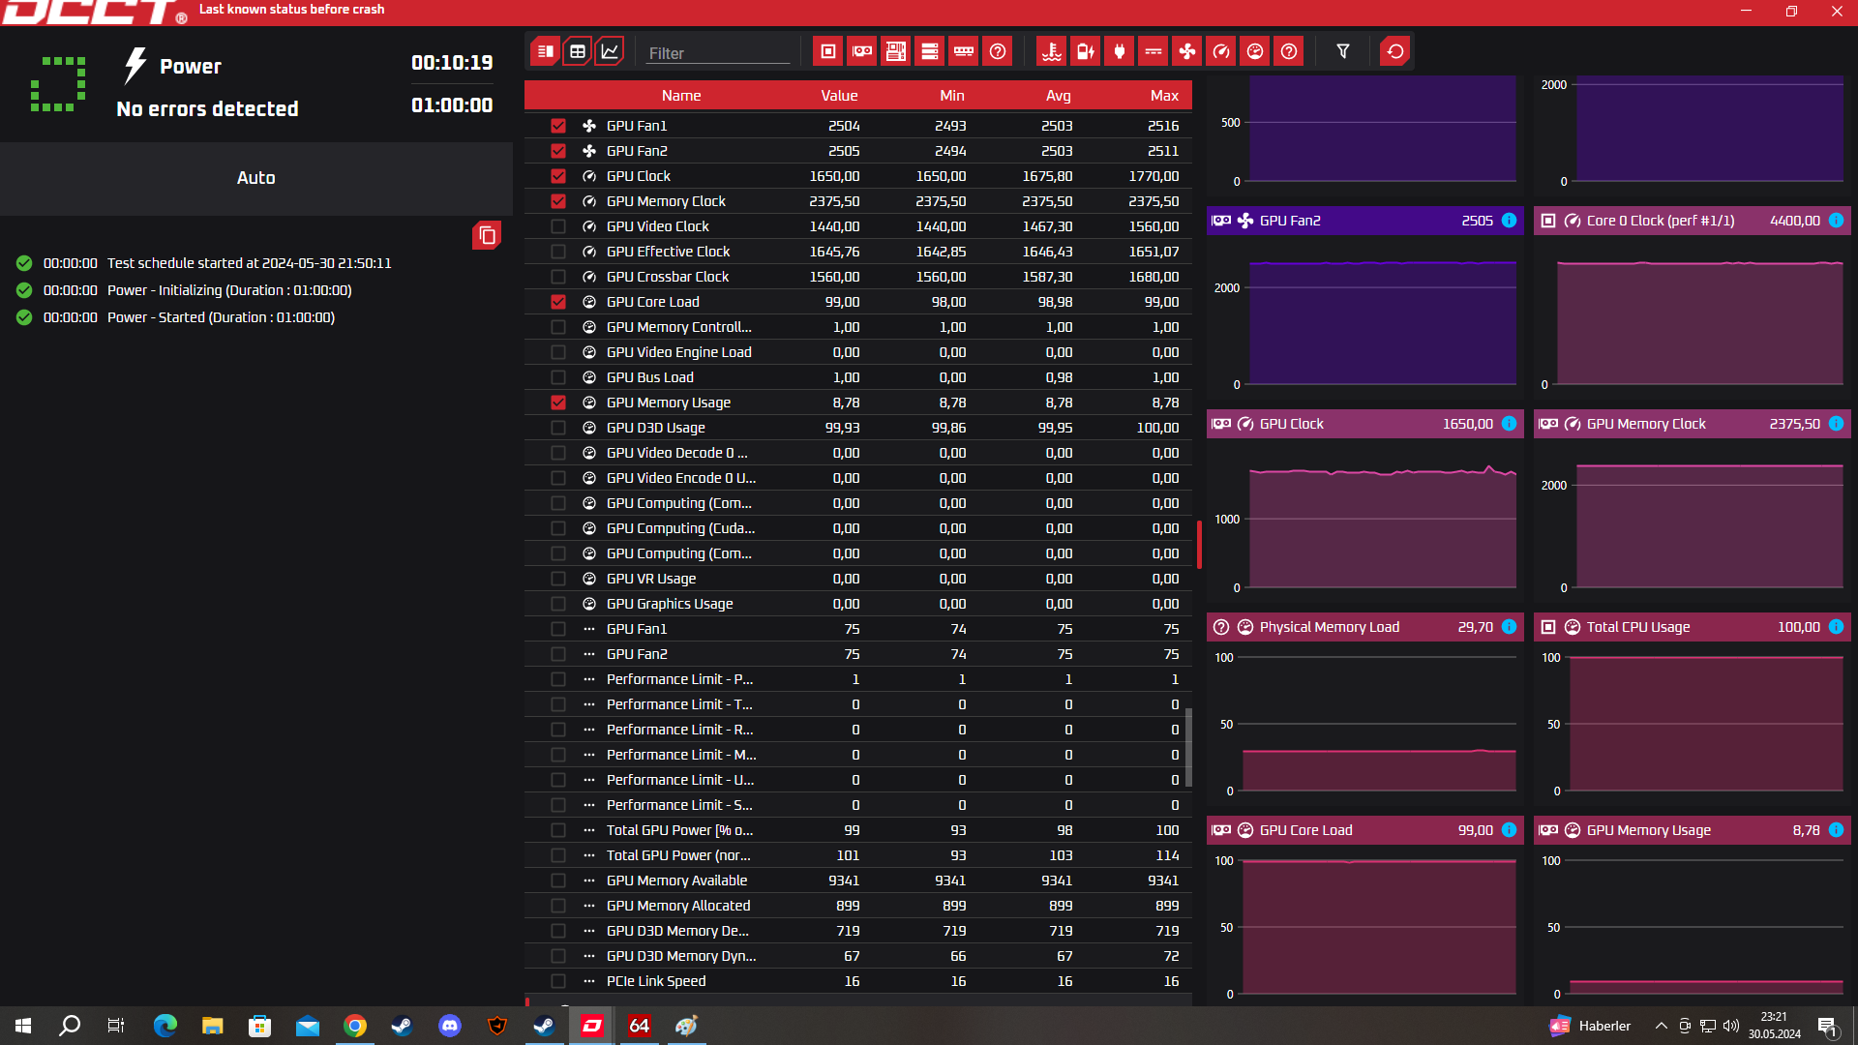Toggle GPU sensors filter icon

[x=862, y=51]
